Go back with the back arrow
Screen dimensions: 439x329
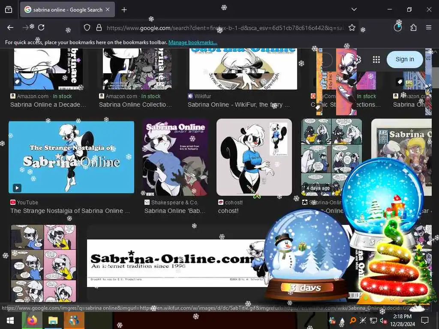click(10, 27)
